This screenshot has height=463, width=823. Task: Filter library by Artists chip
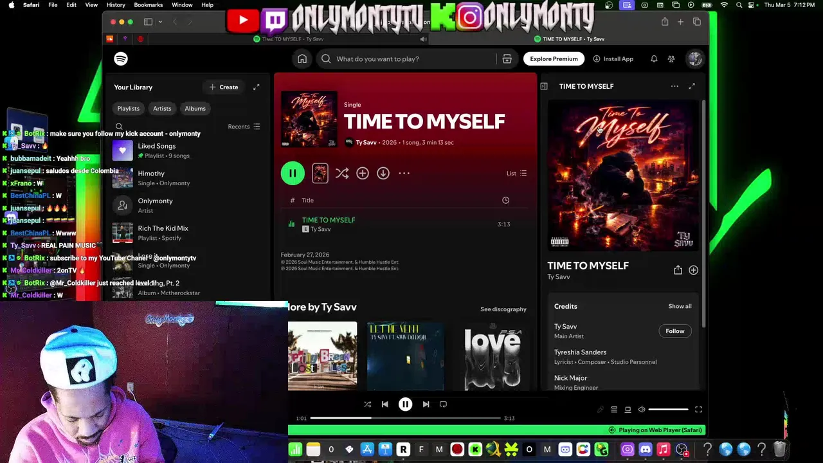[x=162, y=109]
